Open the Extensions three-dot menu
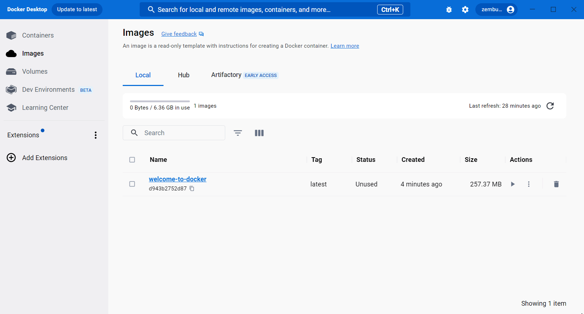The height and width of the screenshot is (314, 584). tap(96, 135)
